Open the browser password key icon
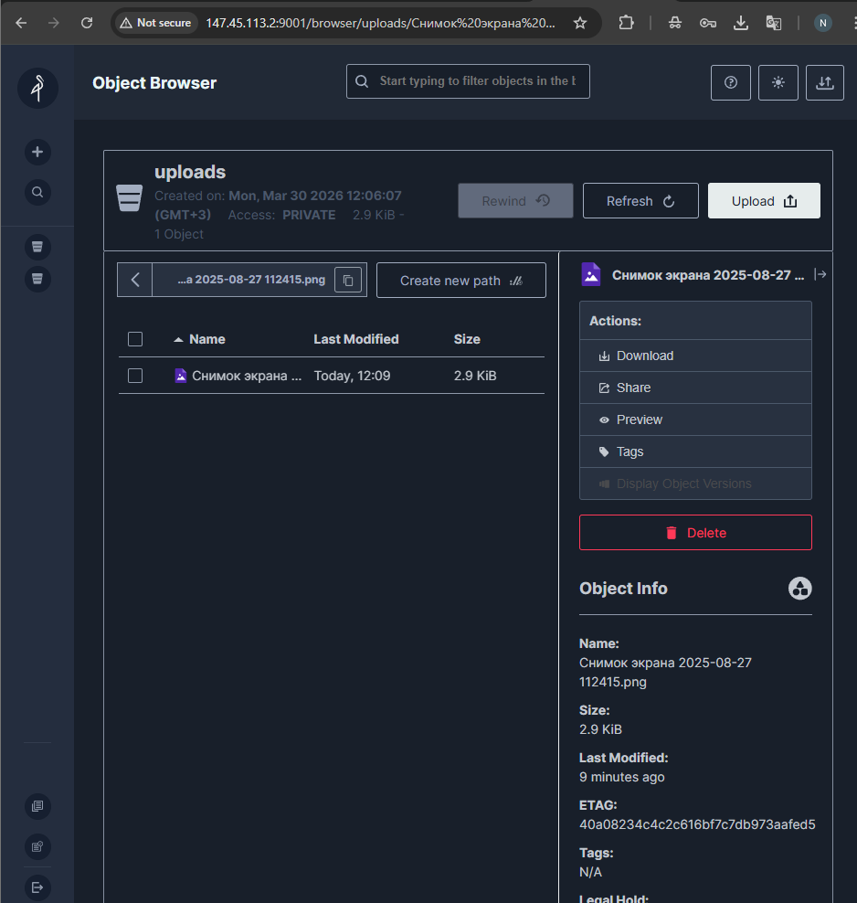 click(x=708, y=23)
